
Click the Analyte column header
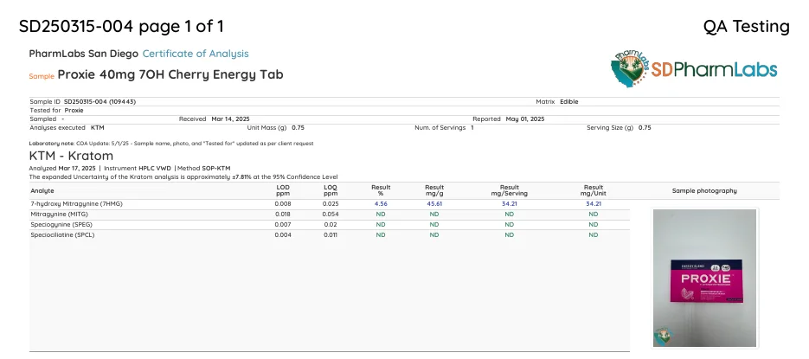(x=42, y=191)
